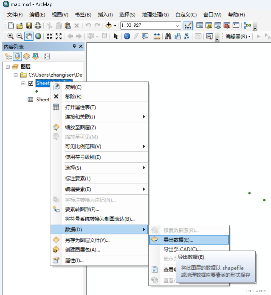Open the Table of Contents window icon
271x295 pixels.
pos(199,26)
